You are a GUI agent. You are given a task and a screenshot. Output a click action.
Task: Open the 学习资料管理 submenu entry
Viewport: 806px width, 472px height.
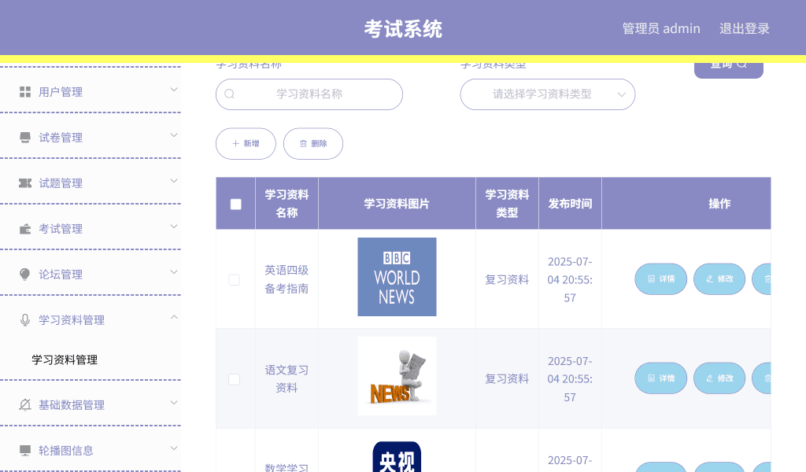pos(64,360)
